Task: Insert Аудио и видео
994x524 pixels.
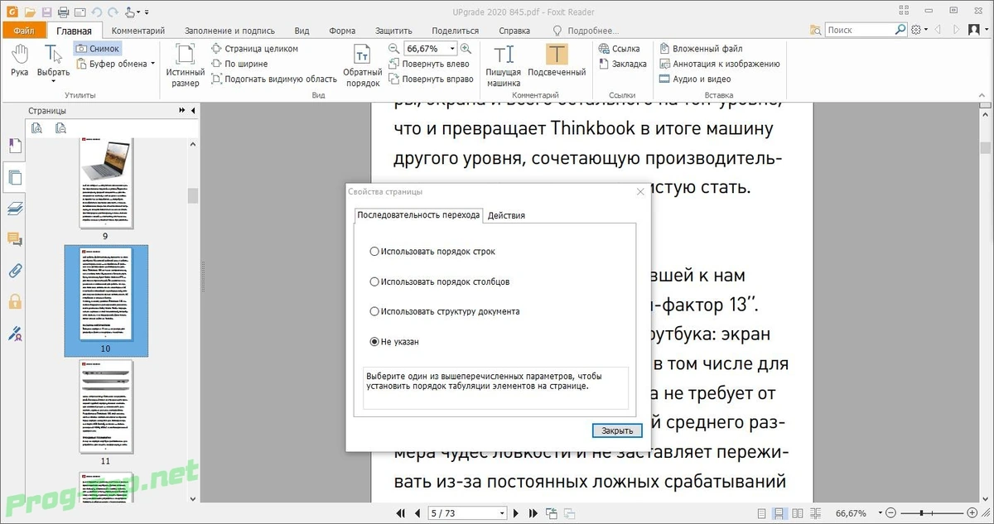Action: pyautogui.click(x=695, y=79)
